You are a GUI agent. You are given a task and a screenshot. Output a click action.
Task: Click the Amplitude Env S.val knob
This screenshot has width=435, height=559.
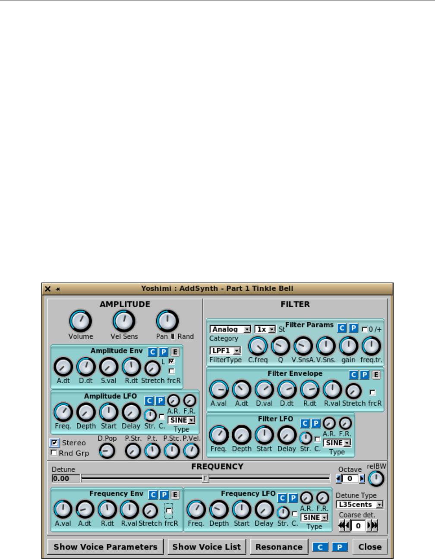coord(109,367)
